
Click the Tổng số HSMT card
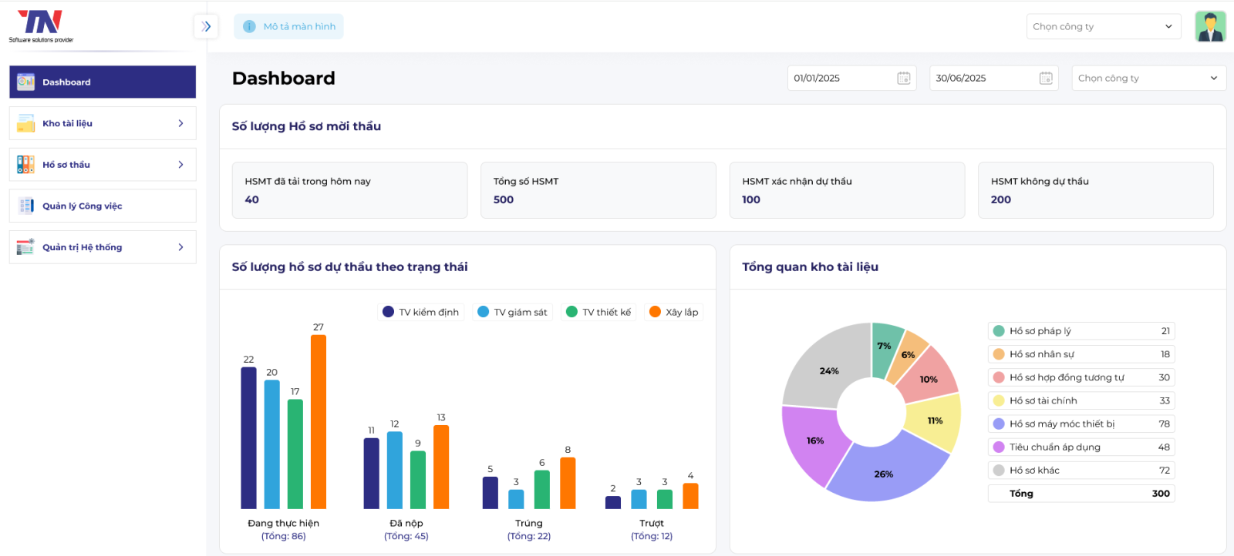[598, 190]
